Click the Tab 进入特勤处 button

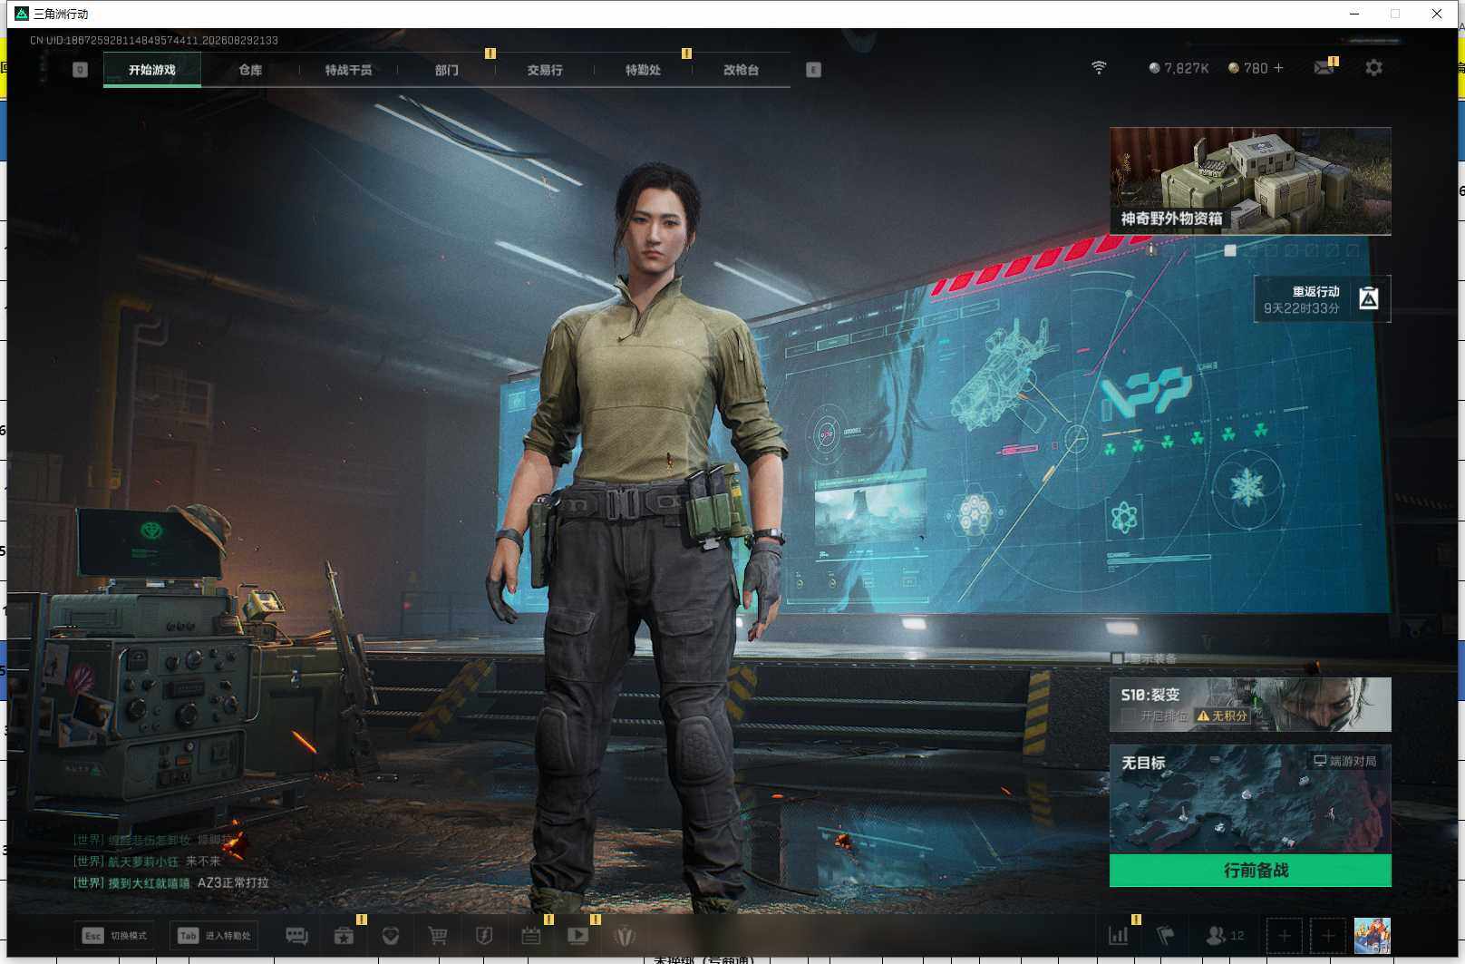point(214,936)
